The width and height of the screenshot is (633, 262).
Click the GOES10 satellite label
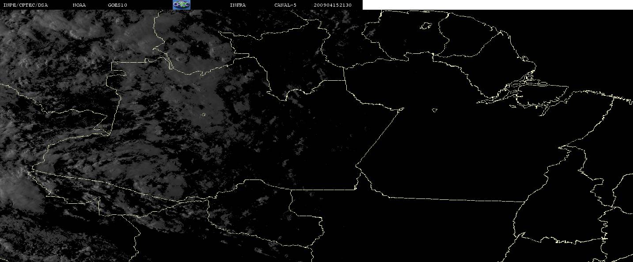pyautogui.click(x=118, y=5)
